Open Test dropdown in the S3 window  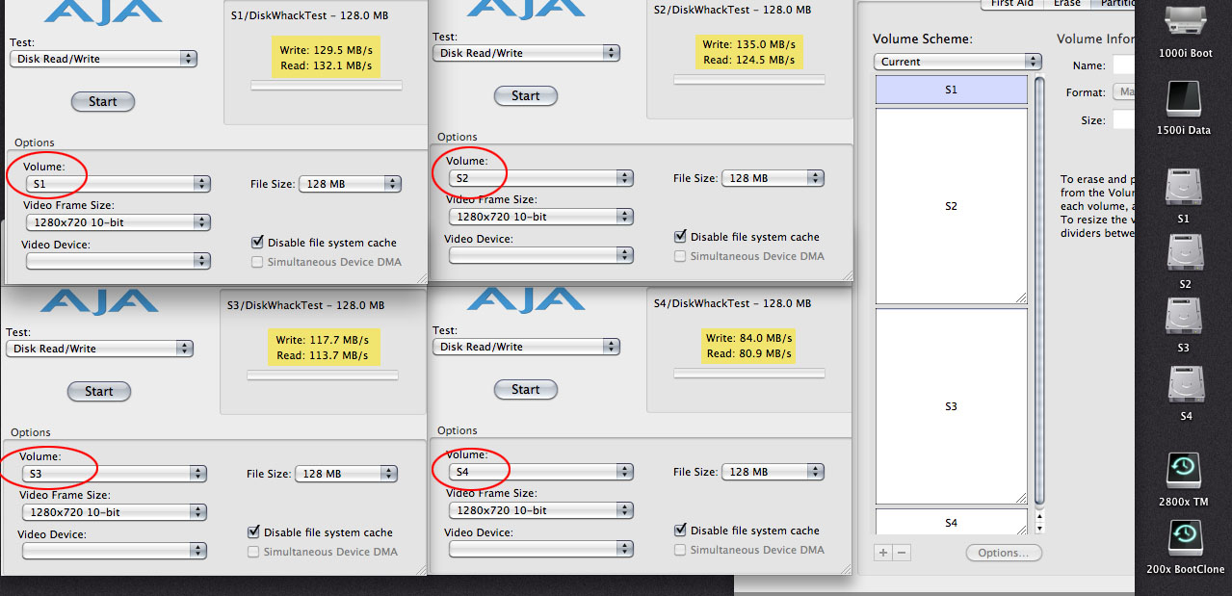(x=99, y=349)
